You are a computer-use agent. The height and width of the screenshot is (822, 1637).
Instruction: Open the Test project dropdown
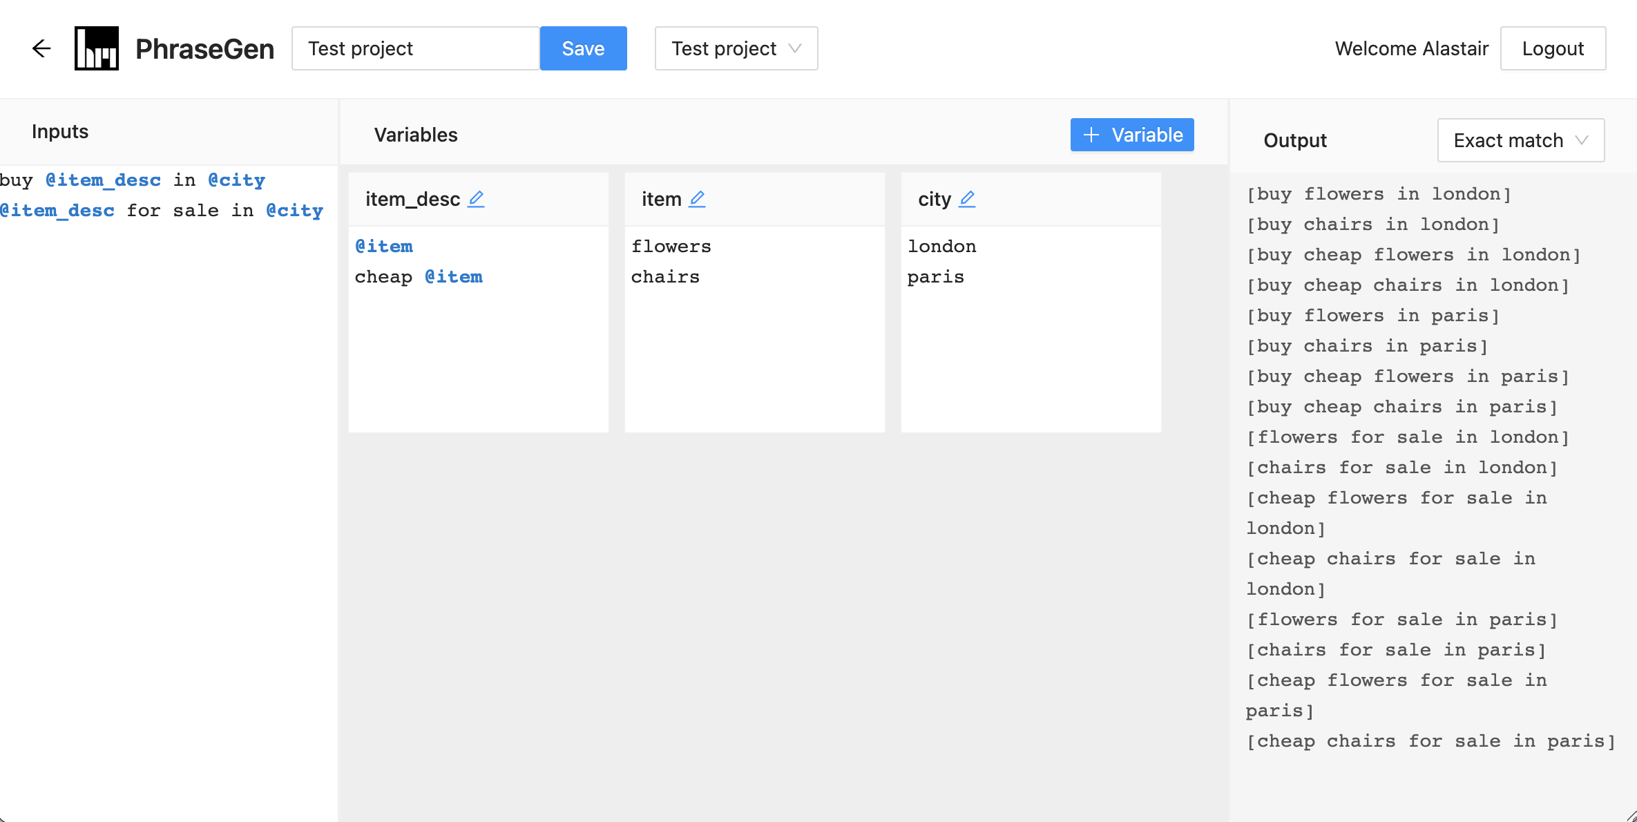click(736, 48)
